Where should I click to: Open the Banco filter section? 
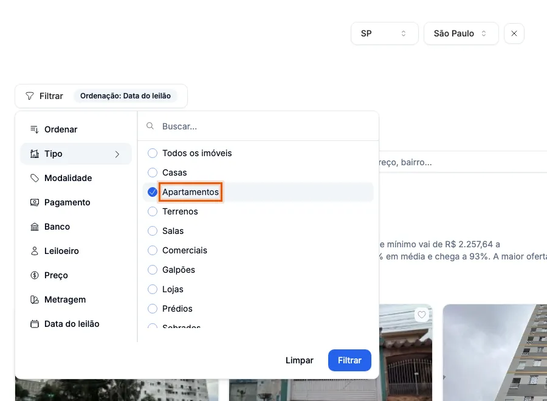[76, 227]
